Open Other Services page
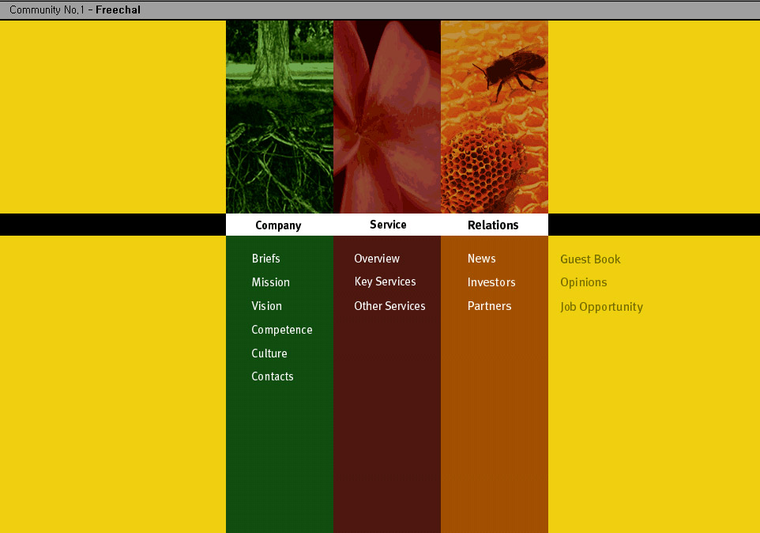Viewport: 760px width, 533px height. coord(389,306)
